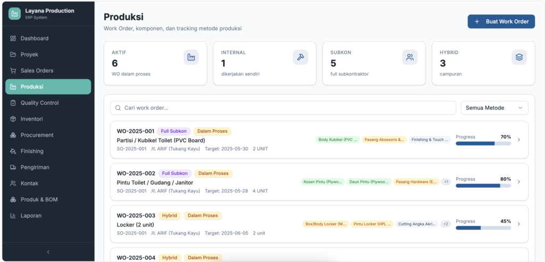Click person icon in WO-2025-002 row
Image resolution: width=545 pixels, height=262 pixels.
coord(153,191)
